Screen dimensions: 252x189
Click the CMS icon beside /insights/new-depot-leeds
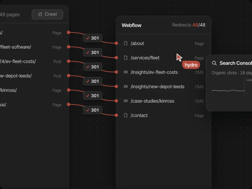[126, 87]
